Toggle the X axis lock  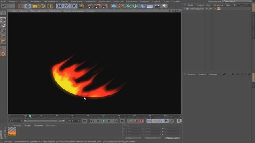point(59,6)
